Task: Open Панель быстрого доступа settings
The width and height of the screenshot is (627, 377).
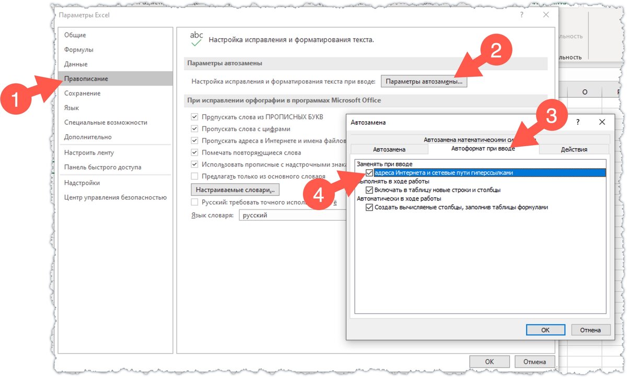Action: [x=102, y=168]
